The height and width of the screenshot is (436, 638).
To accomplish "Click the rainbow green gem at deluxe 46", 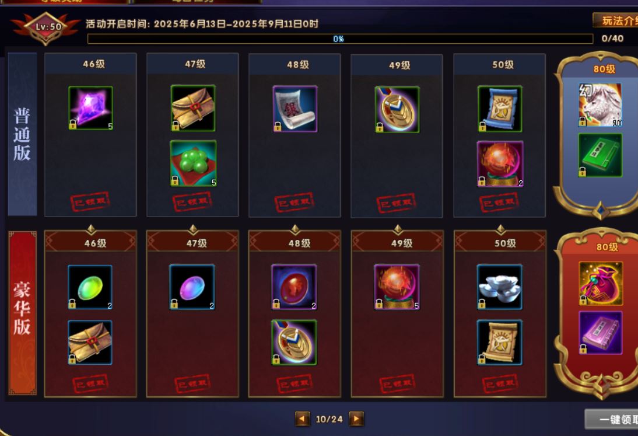I will (x=90, y=287).
